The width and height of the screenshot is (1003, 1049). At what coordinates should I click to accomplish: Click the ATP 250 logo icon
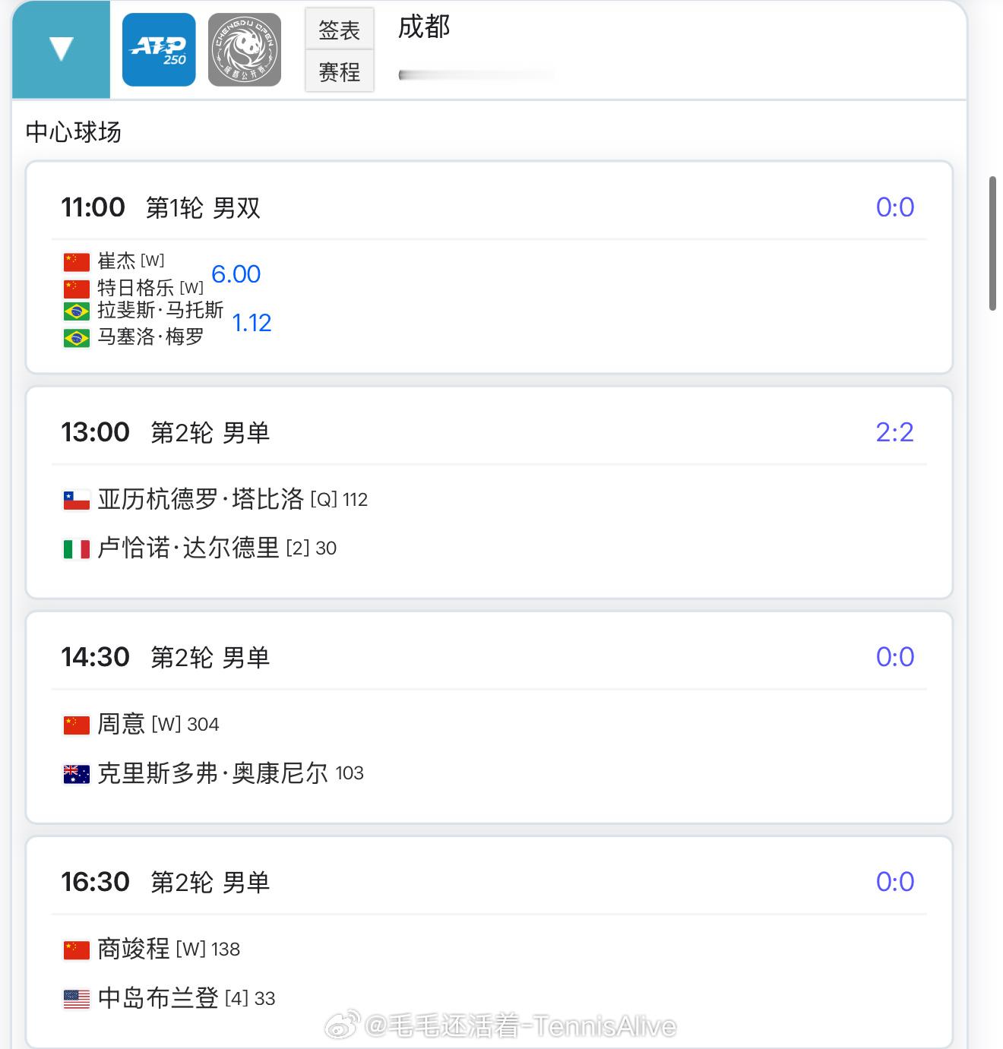(x=159, y=49)
